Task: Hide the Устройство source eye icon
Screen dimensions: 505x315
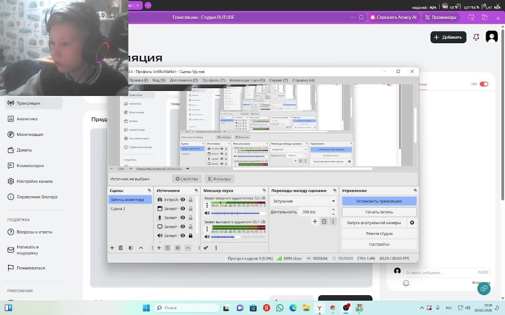Action: tap(183, 200)
